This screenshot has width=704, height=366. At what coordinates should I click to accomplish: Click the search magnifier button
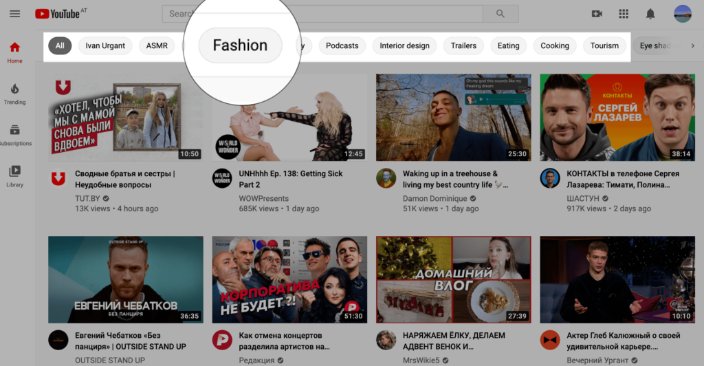500,14
